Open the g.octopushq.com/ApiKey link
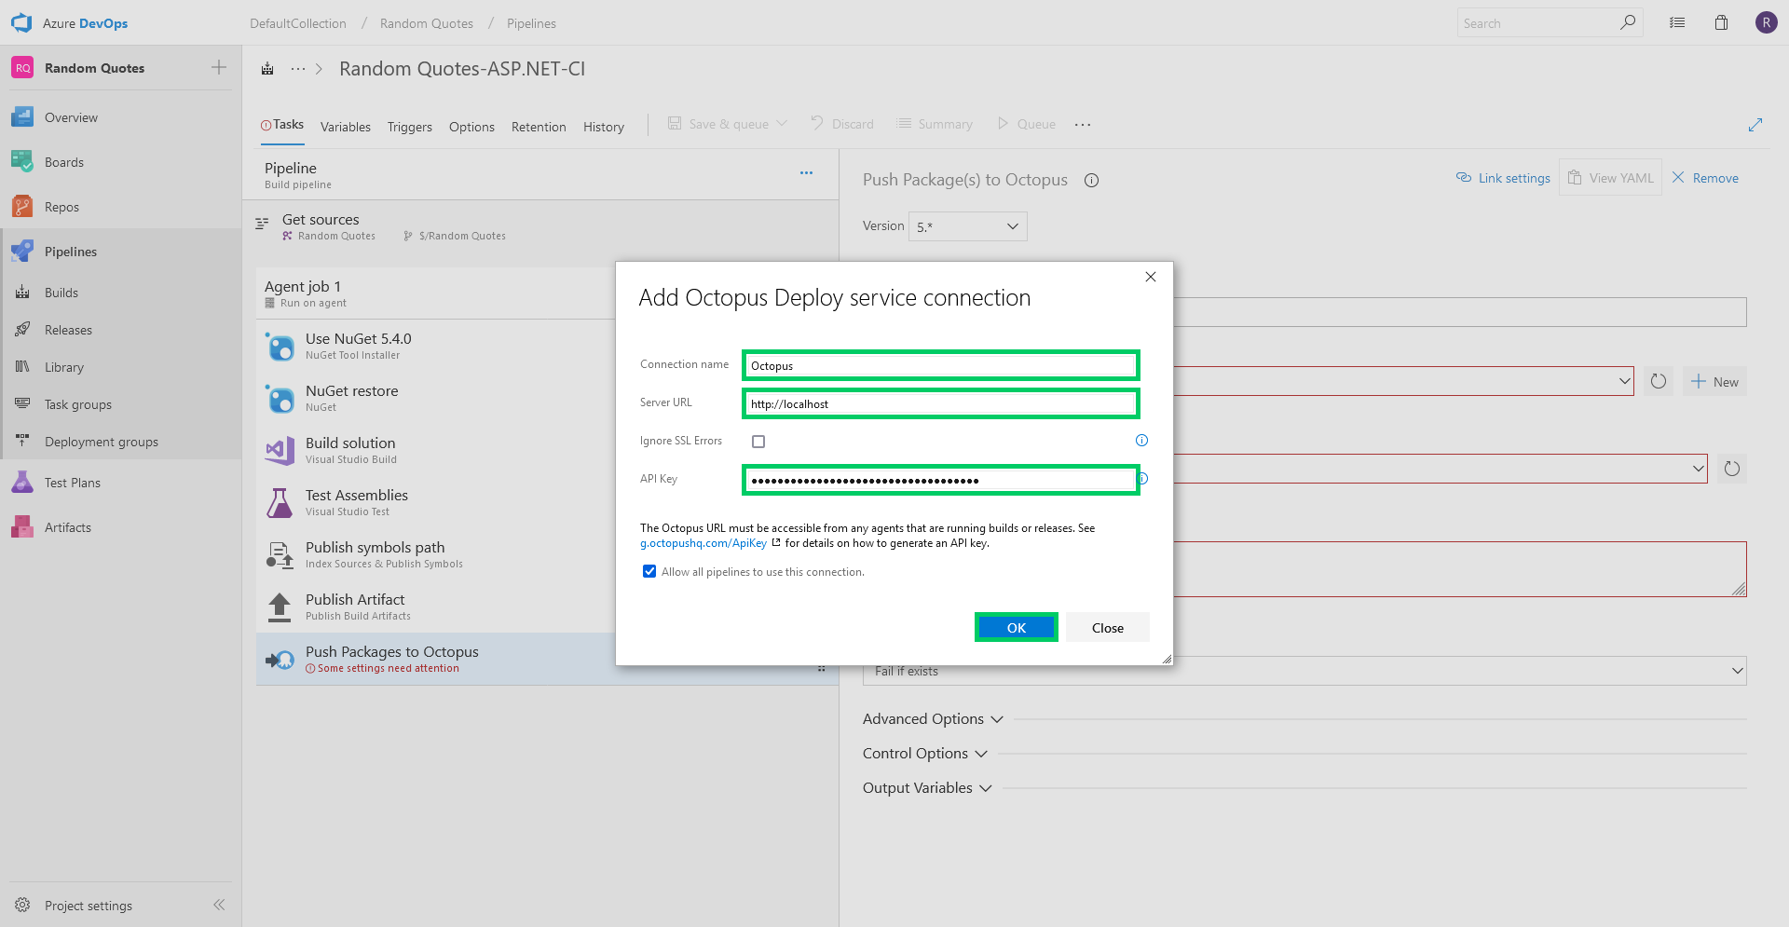This screenshot has height=927, width=1789. click(703, 543)
